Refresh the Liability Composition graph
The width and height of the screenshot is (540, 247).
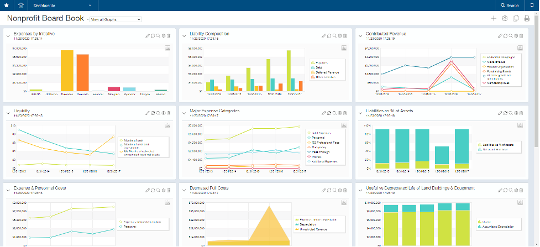click(329, 36)
